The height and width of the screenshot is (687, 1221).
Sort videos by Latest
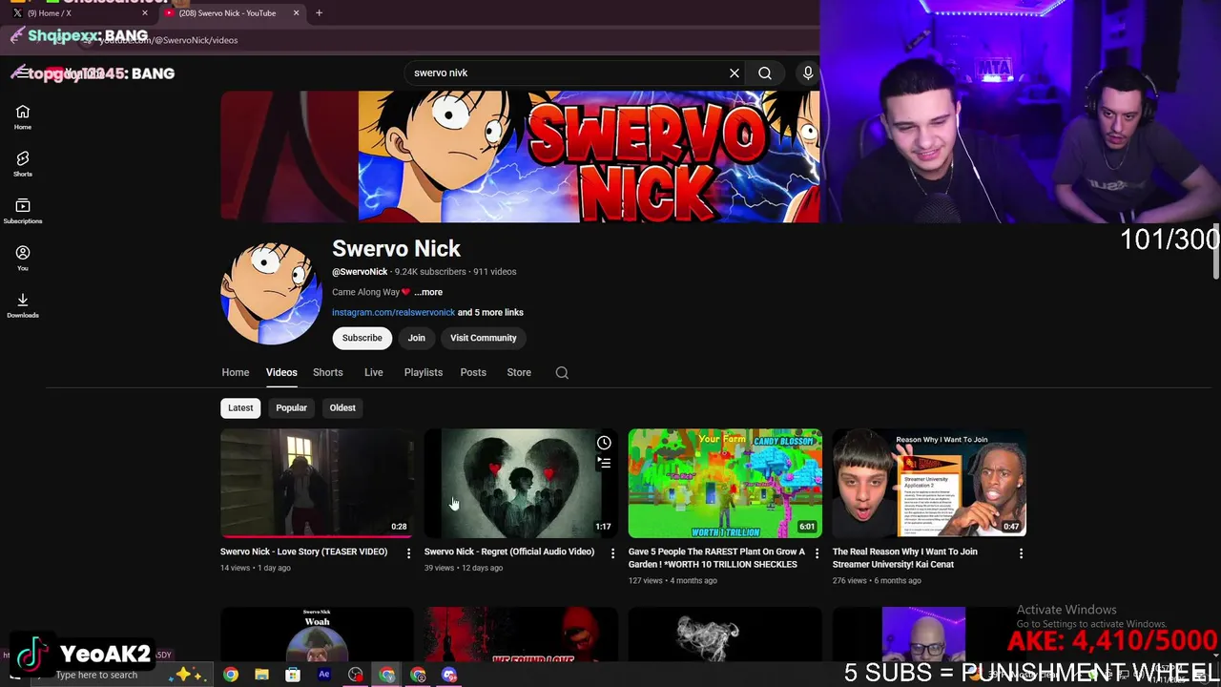click(x=240, y=407)
